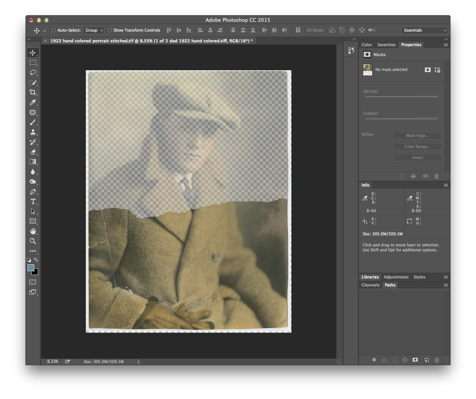Select the Pen tool
476x399 pixels.
tap(33, 191)
